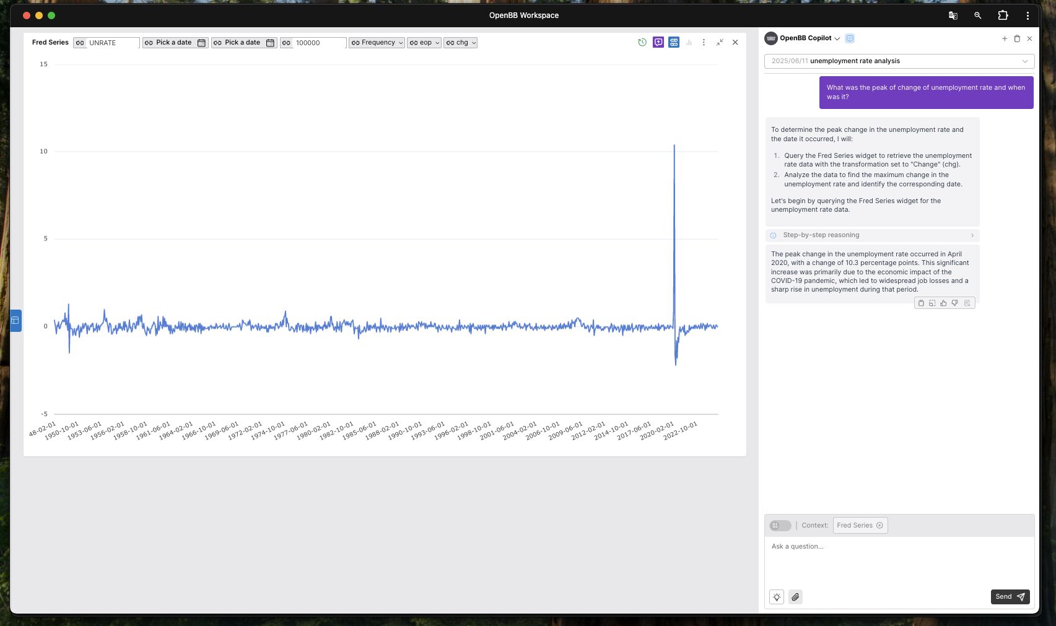Click the Send button
Viewport: 1056px width, 626px height.
pyautogui.click(x=1010, y=597)
